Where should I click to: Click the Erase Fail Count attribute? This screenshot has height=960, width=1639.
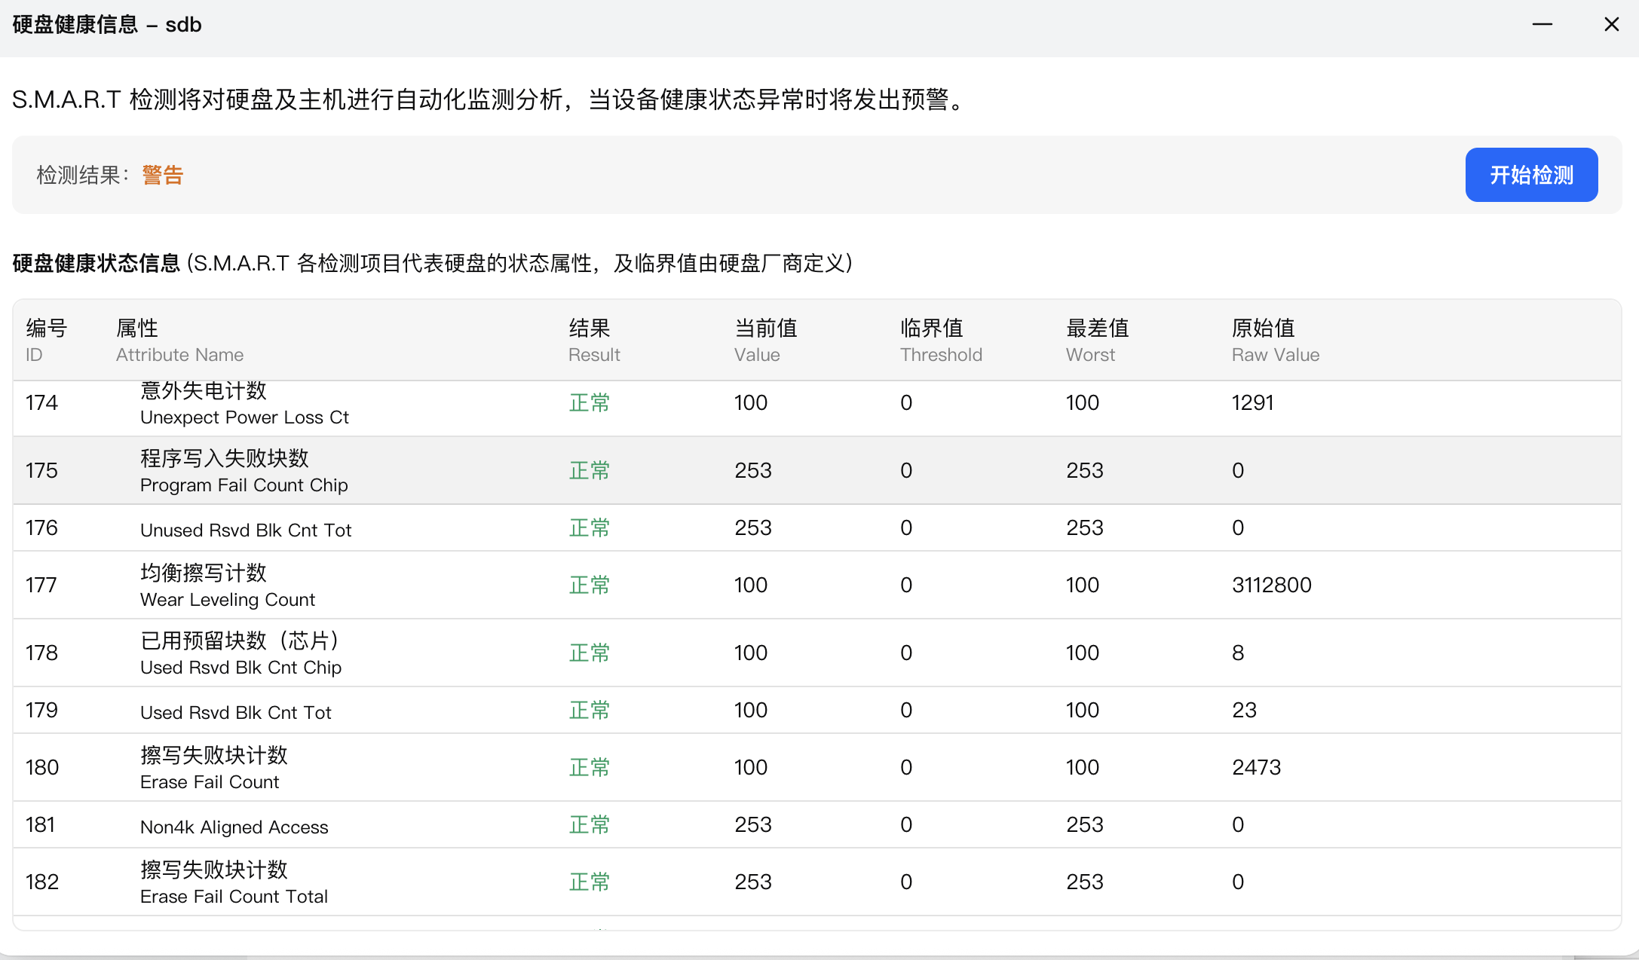210,781
